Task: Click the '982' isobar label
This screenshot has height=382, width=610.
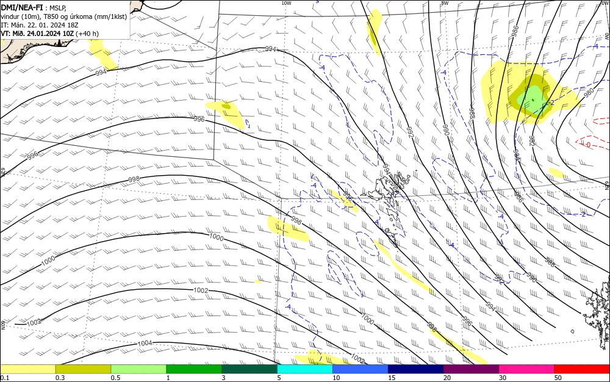Action: [531, 141]
